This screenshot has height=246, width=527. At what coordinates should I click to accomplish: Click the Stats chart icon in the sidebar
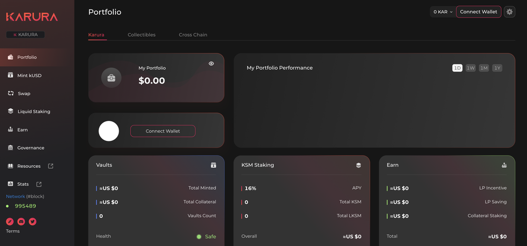[11, 184]
